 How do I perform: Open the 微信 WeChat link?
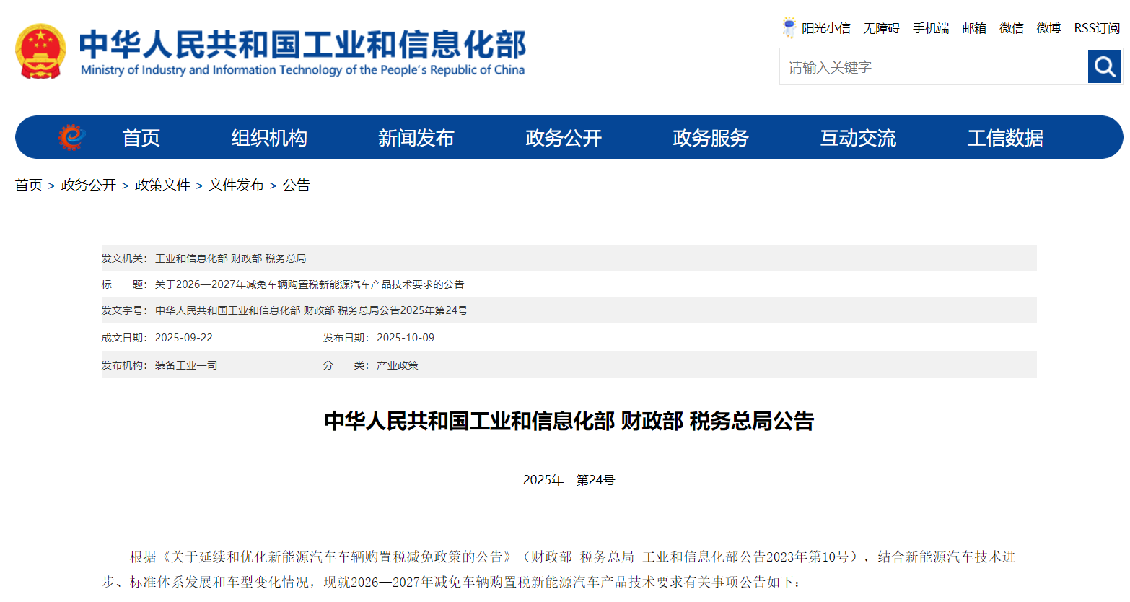[x=1011, y=27]
